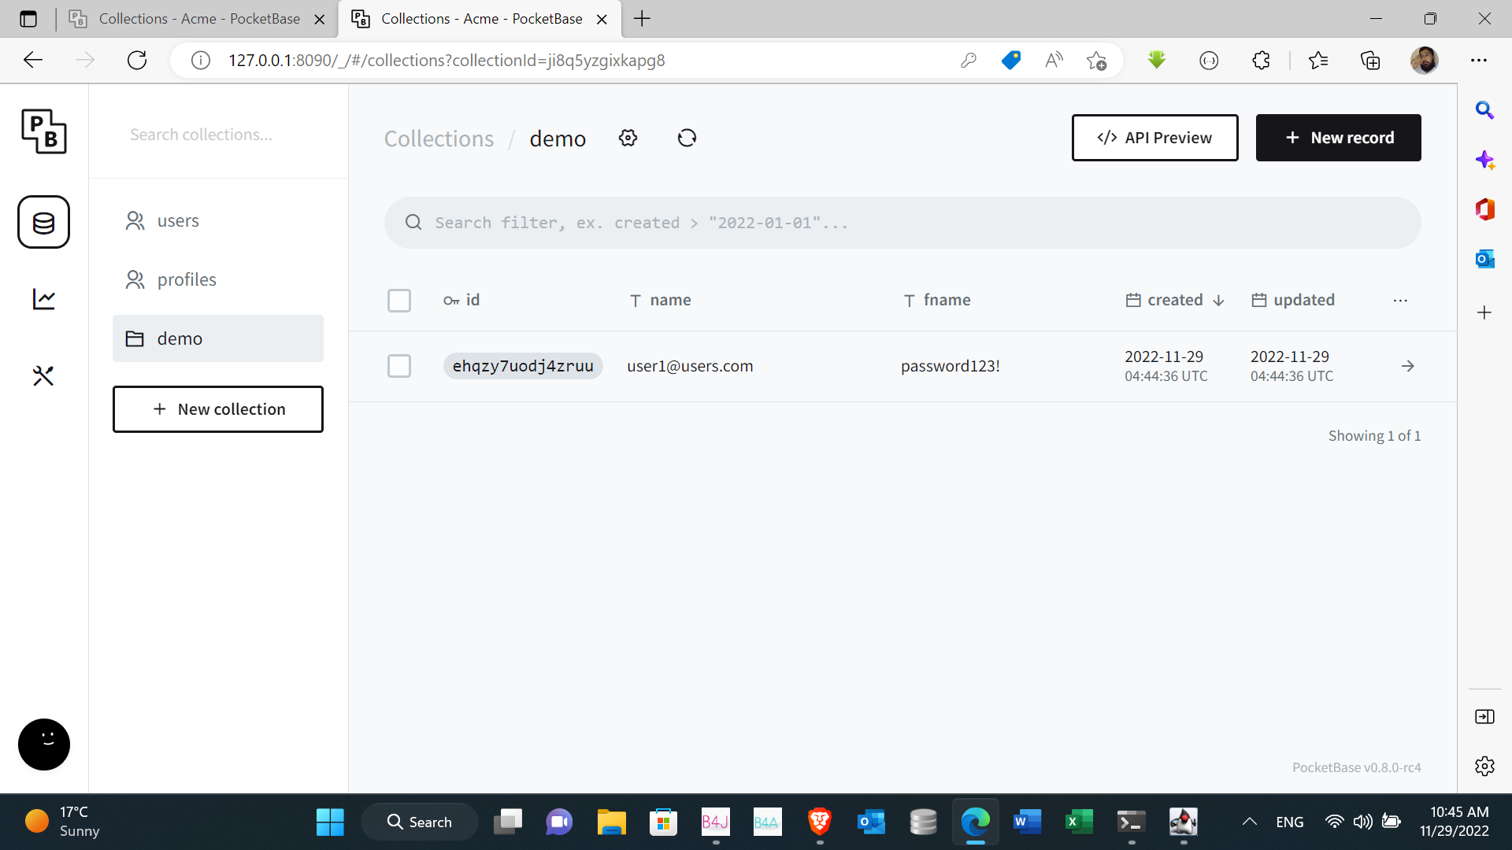Open record details arrow for ehqzy7uodj4zruu
This screenshot has width=1512, height=850.
tap(1407, 366)
